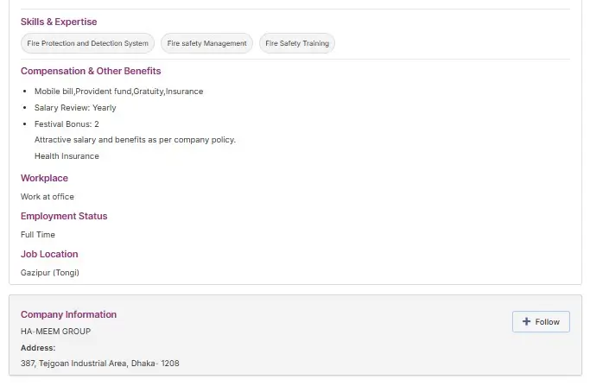Viewport: 590px width, 386px height.
Task: Click the Salary Review: Yearly bullet
Action: (x=75, y=108)
